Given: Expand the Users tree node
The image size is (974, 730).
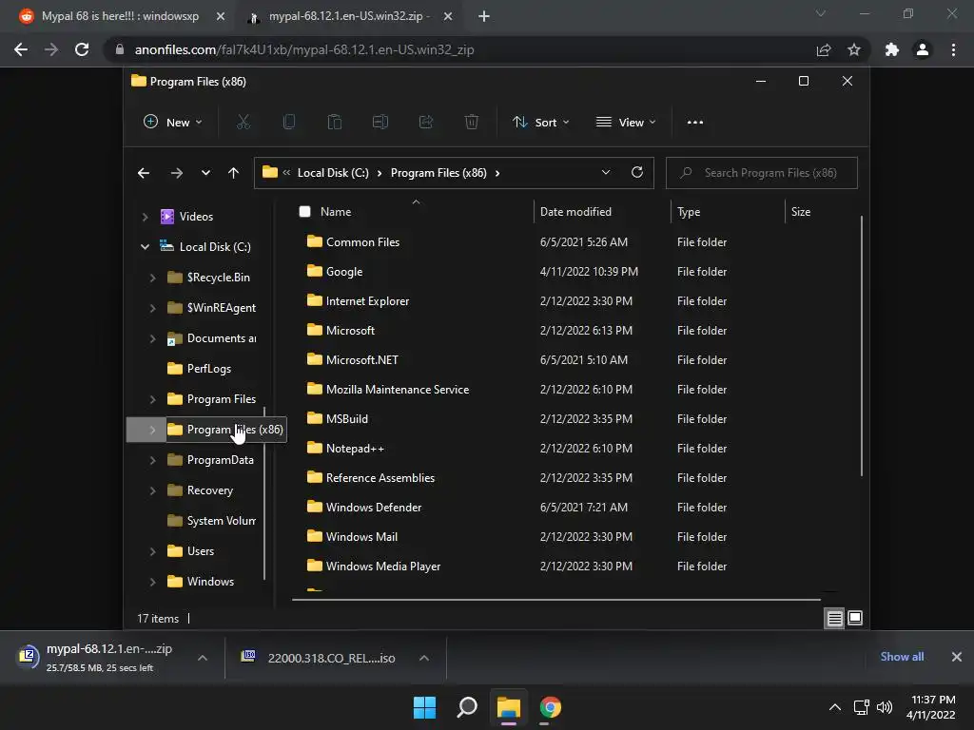Looking at the screenshot, I should (153, 551).
